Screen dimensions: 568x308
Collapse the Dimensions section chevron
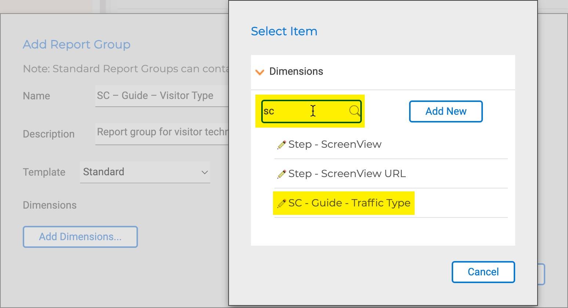coord(260,72)
